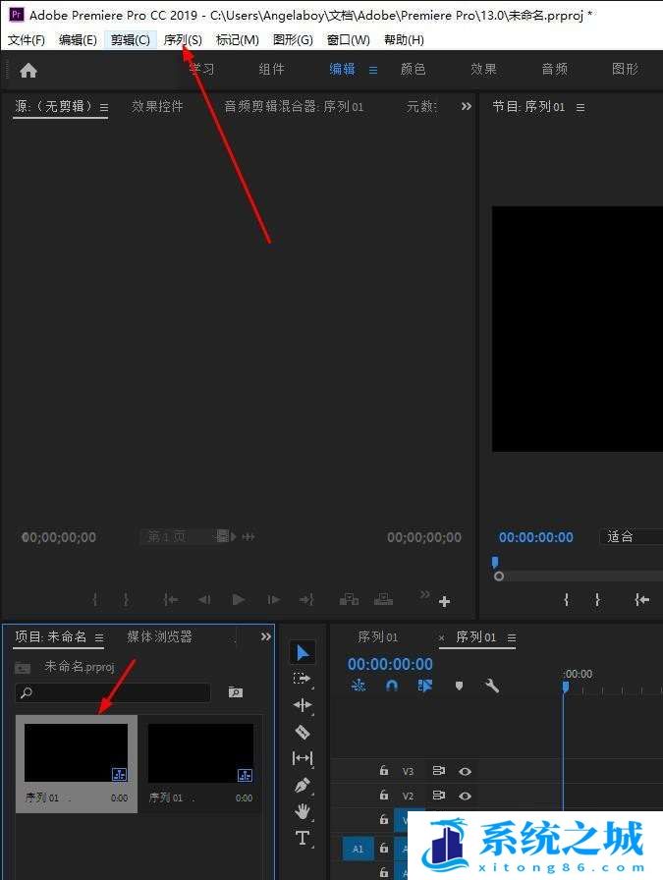Select the Selection arrow tool
663x880 pixels.
click(x=303, y=653)
